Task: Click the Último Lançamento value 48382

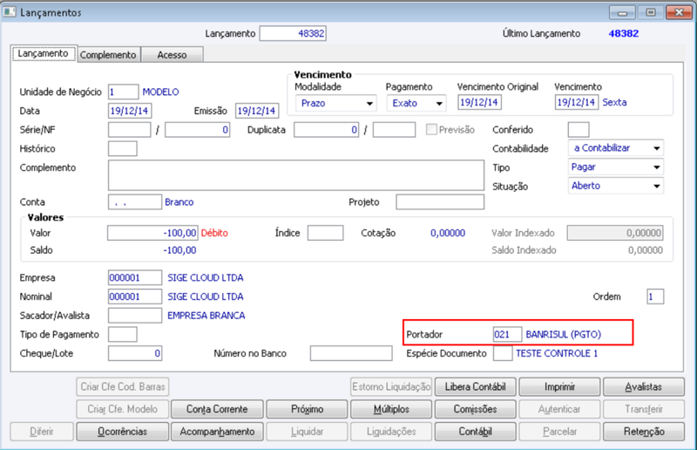Action: [x=624, y=33]
